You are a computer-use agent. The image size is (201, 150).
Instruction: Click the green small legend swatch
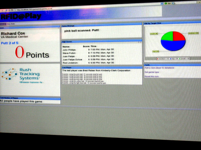(x=180, y=59)
